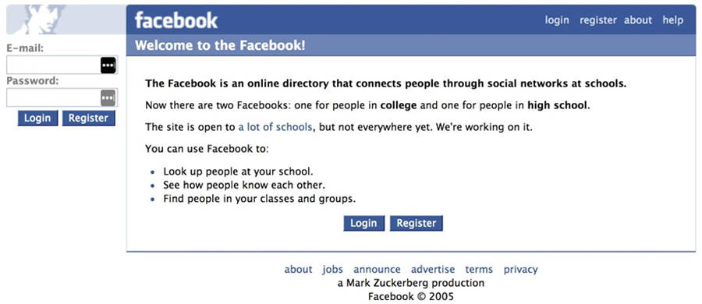Click password manager icon in E-mail field
Viewport: 702px width, 304px height.
click(108, 65)
